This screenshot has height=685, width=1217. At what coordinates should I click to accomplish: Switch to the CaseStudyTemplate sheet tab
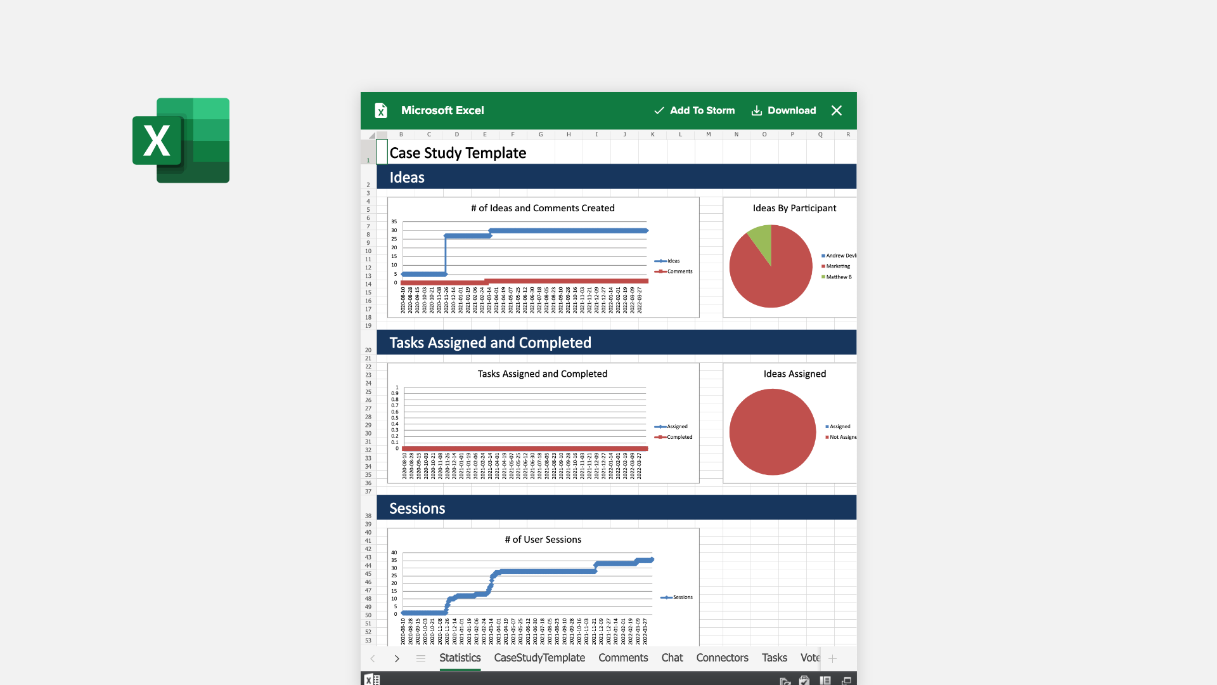539,658
